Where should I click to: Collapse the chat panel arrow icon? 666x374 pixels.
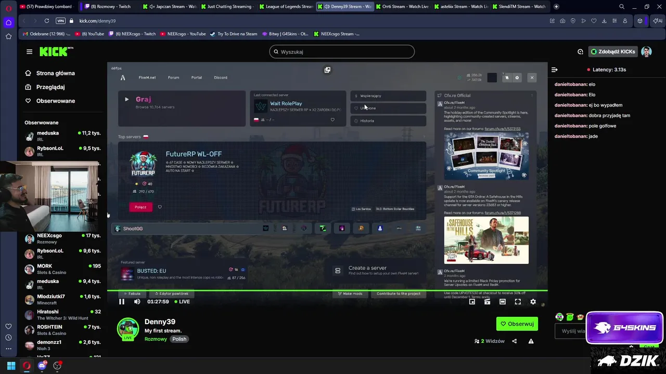555,70
